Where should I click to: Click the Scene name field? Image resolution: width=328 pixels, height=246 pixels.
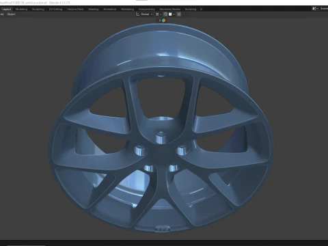tap(324, 9)
